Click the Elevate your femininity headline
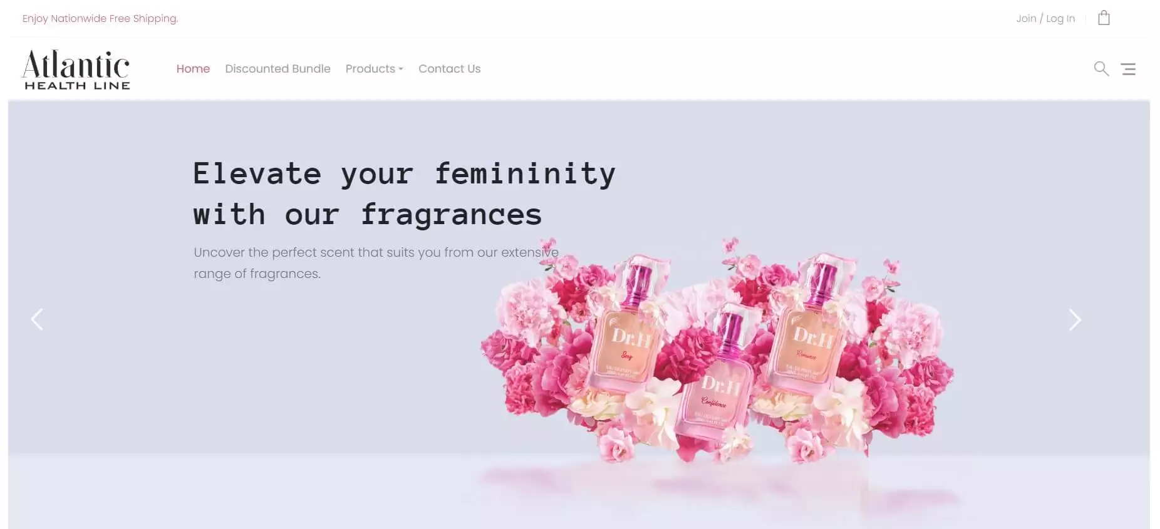1160x529 pixels. (404, 194)
